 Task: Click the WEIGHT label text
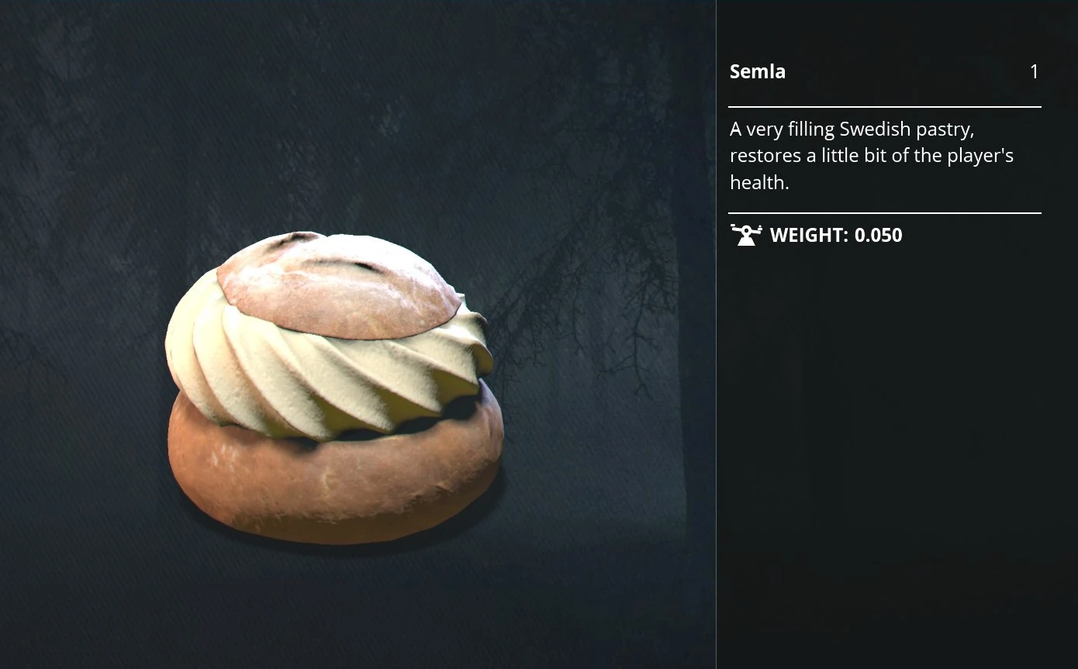pyautogui.click(x=809, y=235)
